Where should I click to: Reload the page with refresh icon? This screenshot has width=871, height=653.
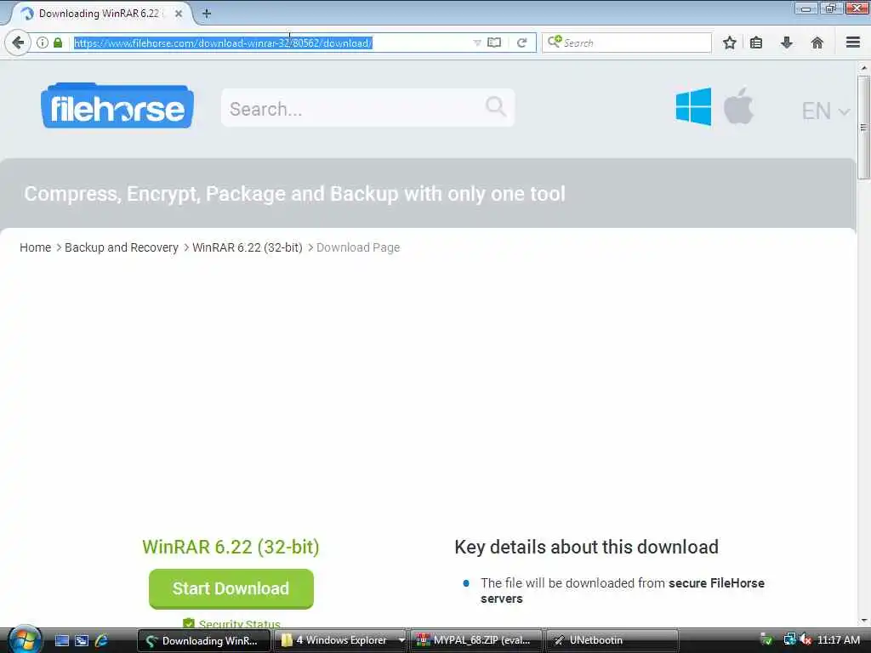pos(521,43)
